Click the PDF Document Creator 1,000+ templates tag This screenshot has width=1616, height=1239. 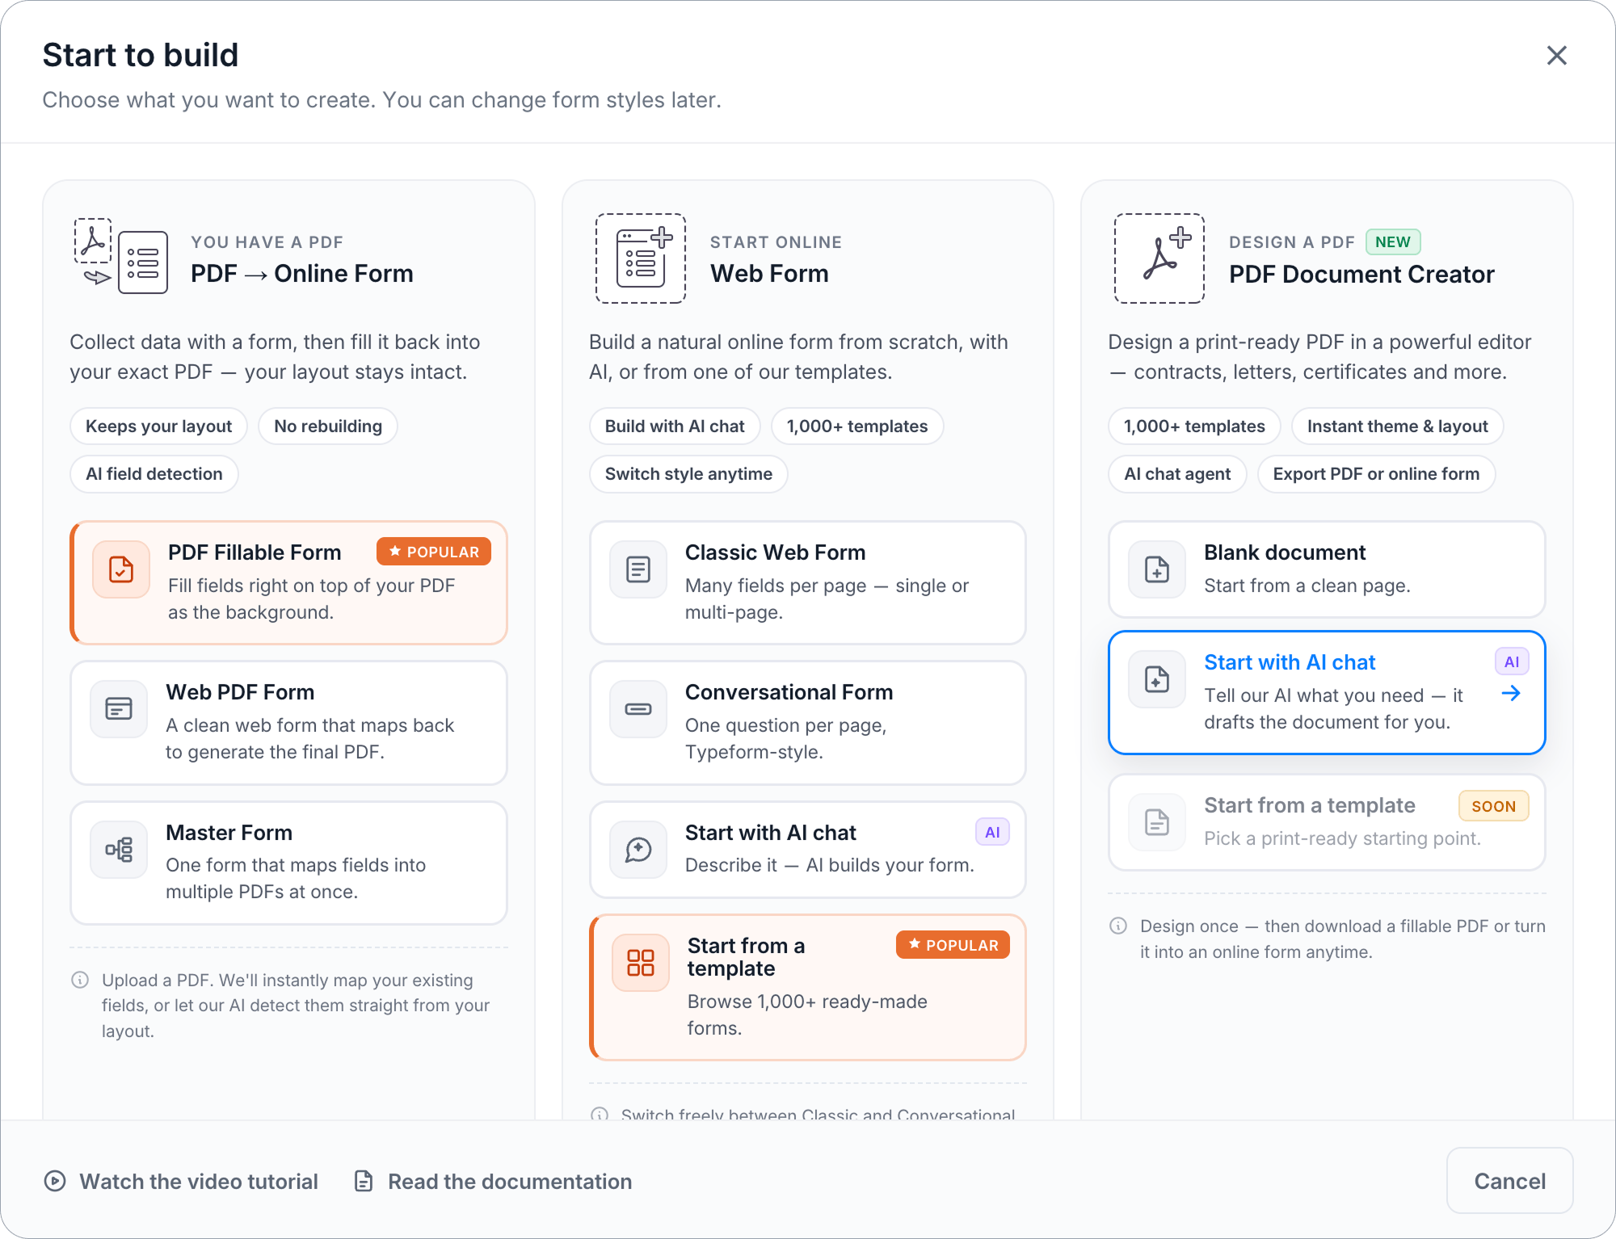[x=1194, y=426]
